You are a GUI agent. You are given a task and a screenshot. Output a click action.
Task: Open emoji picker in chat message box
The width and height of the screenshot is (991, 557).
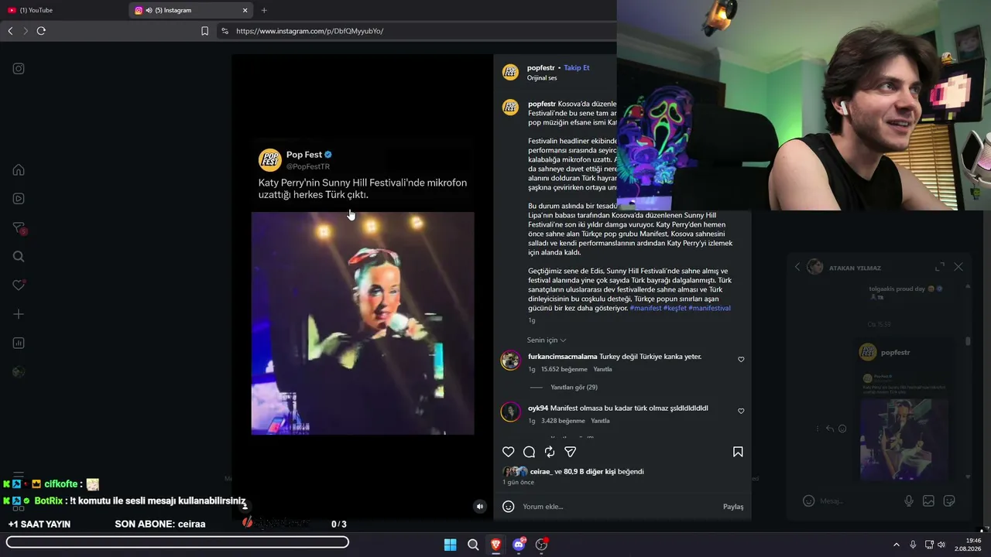[x=809, y=501]
